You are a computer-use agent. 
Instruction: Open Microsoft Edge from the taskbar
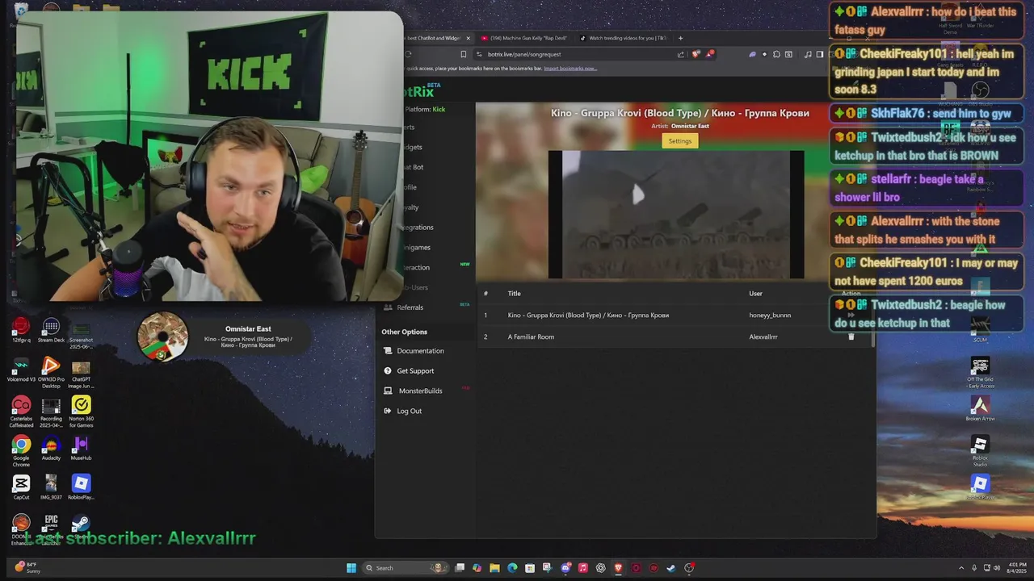(x=512, y=568)
